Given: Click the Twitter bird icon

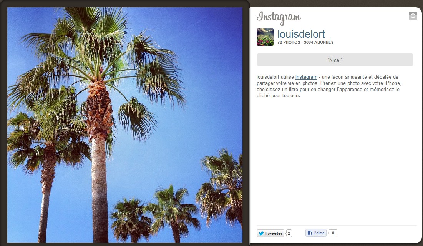Looking at the screenshot, I should [x=261, y=233].
